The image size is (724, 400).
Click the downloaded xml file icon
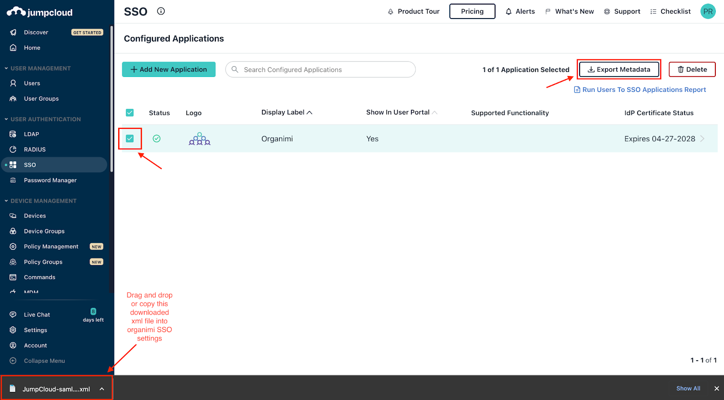[13, 389]
